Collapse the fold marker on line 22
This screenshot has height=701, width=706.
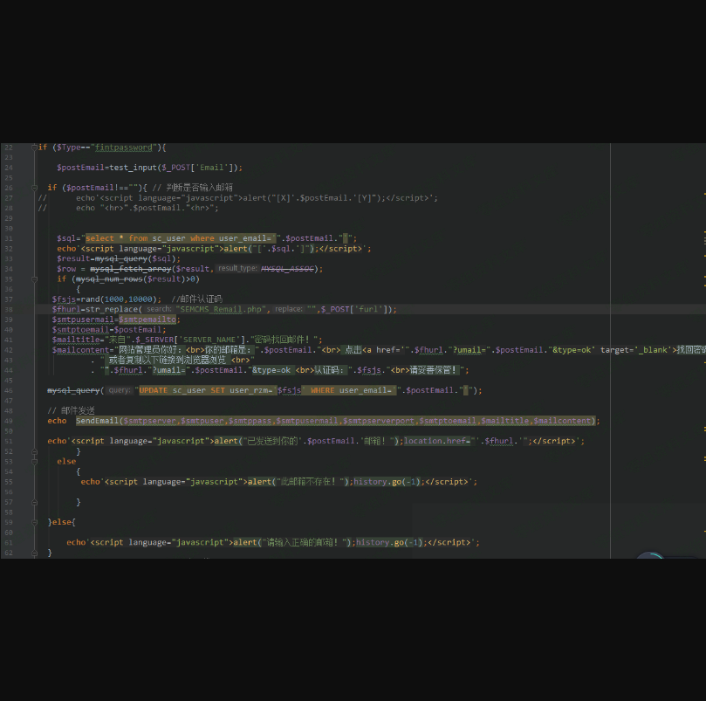[x=33, y=148]
